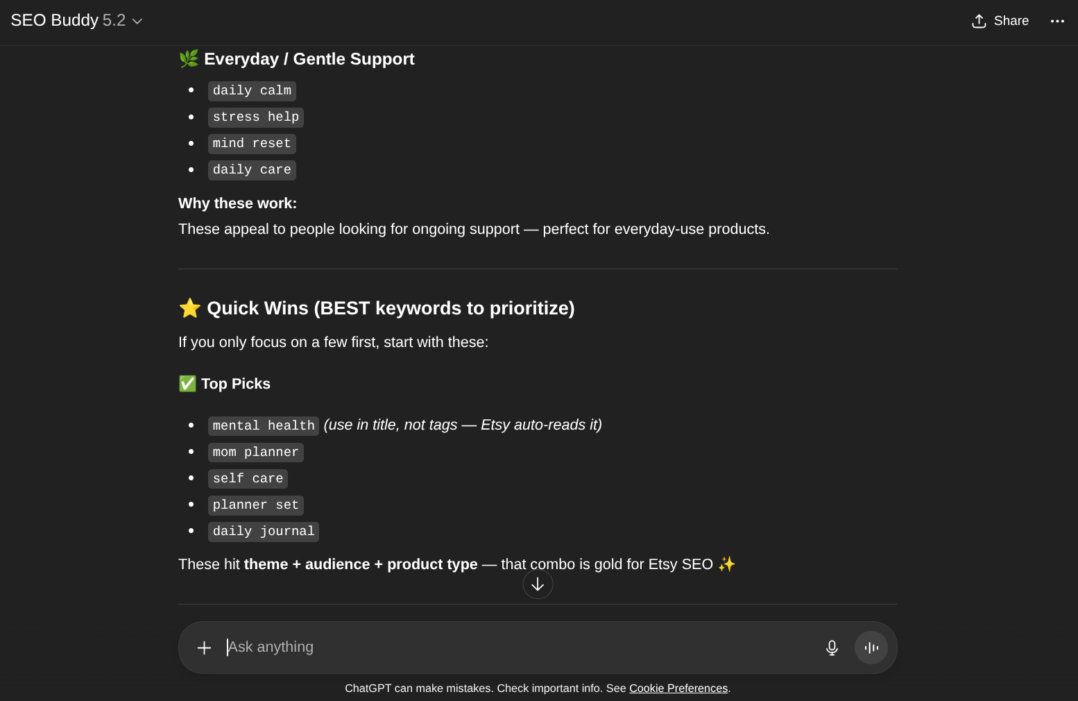
Task: Click the Share button
Action: 1000,21
